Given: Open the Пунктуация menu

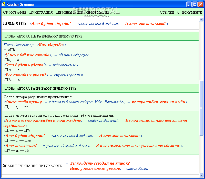Looking at the screenshot, I should tap(41, 12).
